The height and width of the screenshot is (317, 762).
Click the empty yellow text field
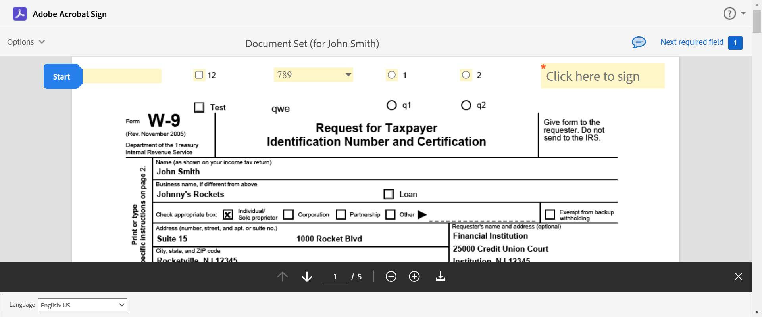click(122, 76)
